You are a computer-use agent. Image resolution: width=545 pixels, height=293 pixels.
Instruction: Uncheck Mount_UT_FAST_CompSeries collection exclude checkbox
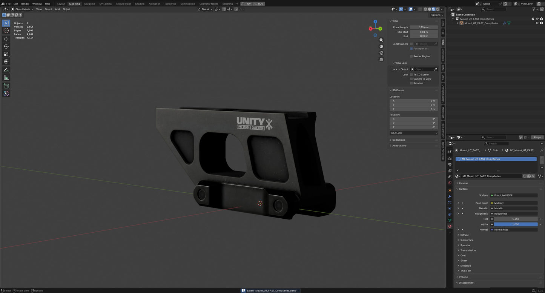point(533,19)
